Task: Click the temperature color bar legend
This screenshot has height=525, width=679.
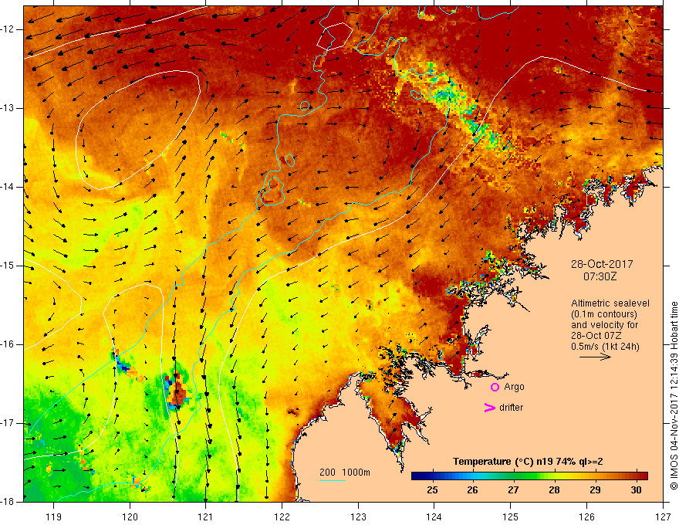Action: tap(529, 476)
